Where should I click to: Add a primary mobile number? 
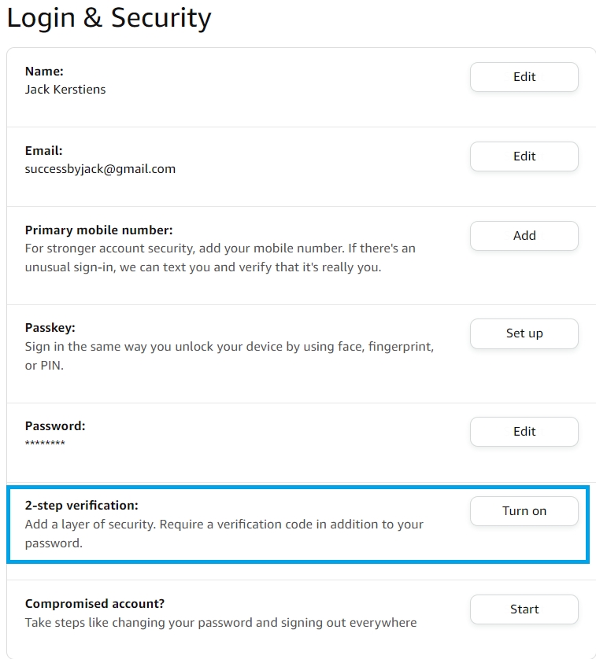click(524, 236)
